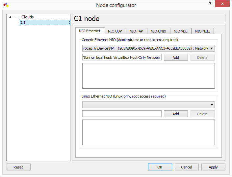The height and width of the screenshot is (177, 232).
Task: Select the Clouds tree item
Action: coord(28,17)
